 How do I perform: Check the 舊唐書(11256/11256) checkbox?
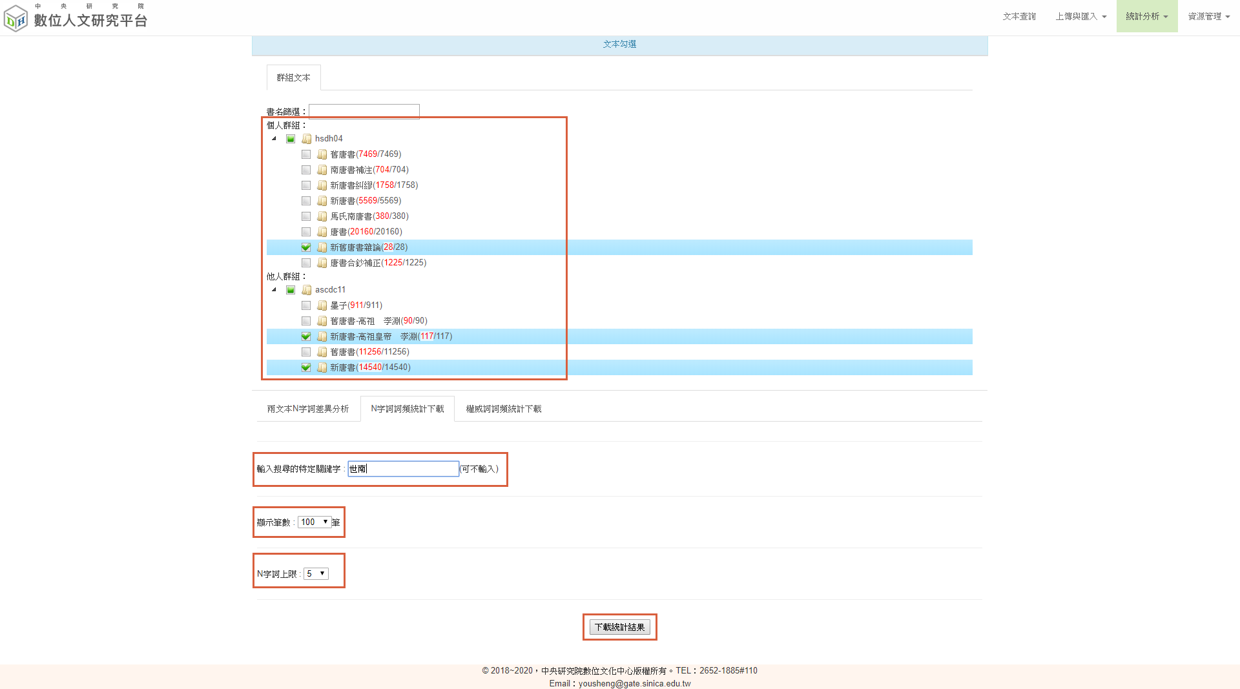click(x=306, y=352)
